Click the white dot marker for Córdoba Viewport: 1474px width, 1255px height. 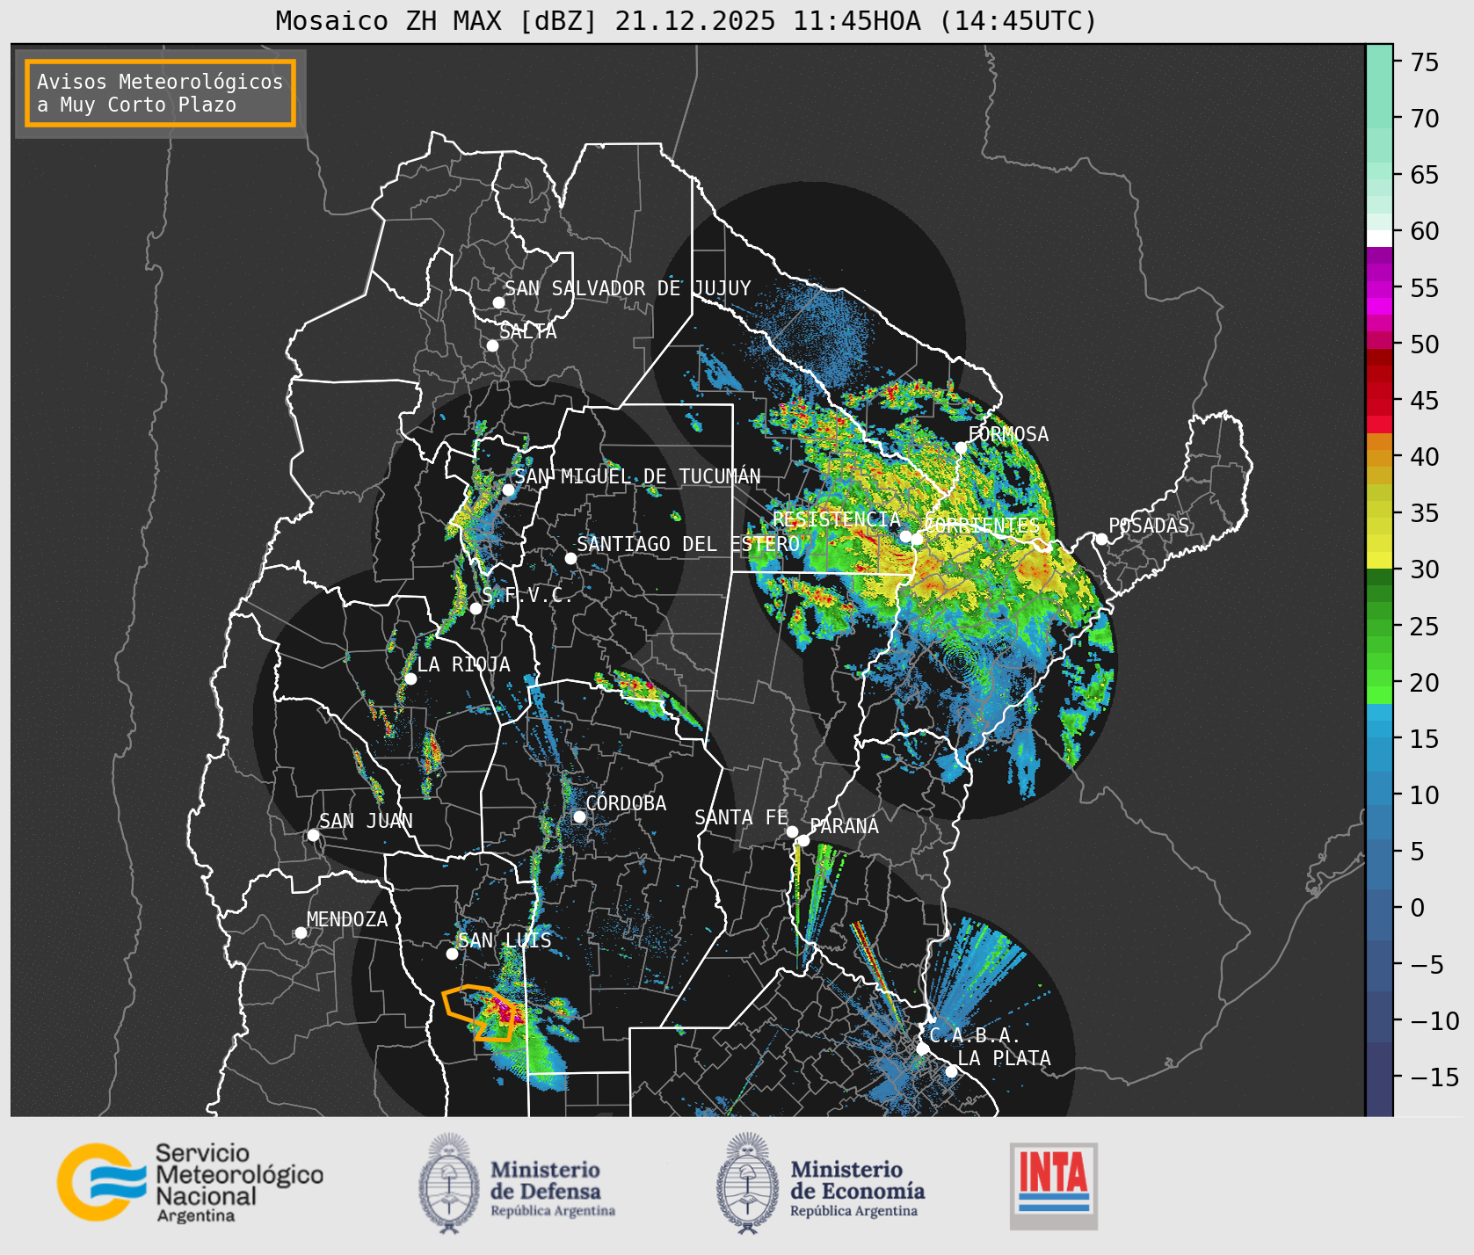click(x=579, y=816)
